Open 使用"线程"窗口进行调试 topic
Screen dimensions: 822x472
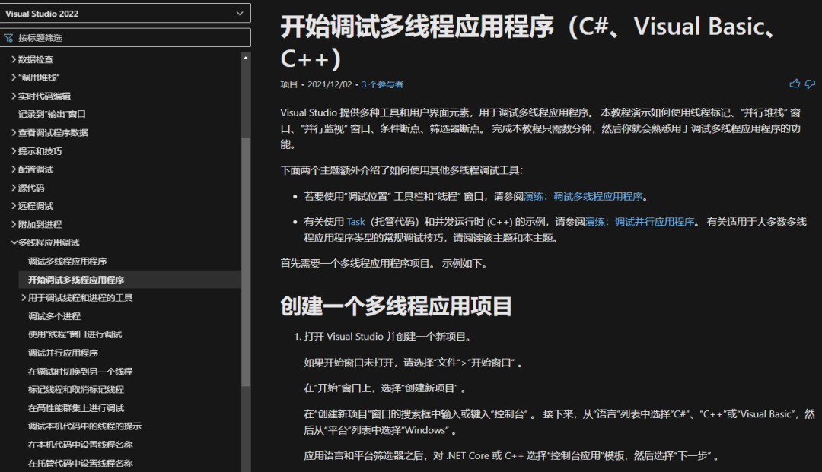[x=75, y=334]
